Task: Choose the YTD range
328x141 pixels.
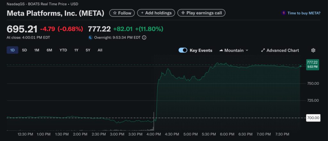Action: 63,50
